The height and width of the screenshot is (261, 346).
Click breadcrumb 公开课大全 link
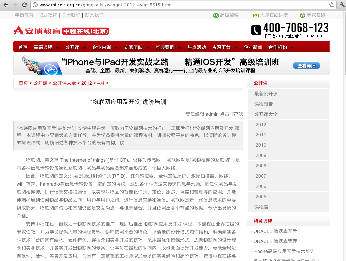point(64,83)
